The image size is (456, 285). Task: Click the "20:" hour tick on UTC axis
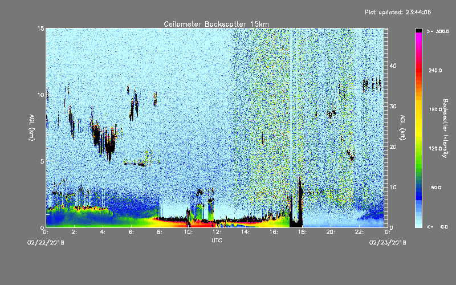[331, 232]
